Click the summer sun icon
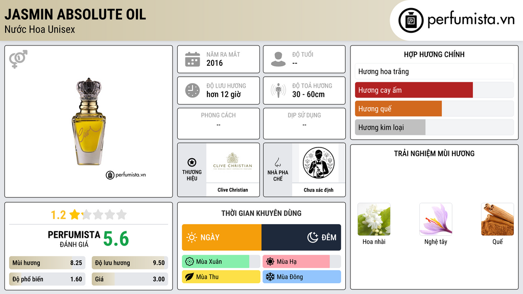The height and width of the screenshot is (294, 523). point(270,262)
